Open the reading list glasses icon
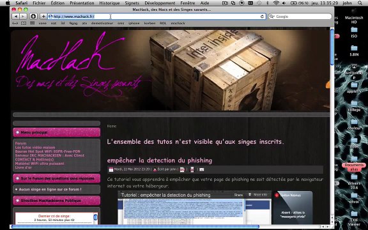The height and width of the screenshot is (230, 368). (15, 23)
